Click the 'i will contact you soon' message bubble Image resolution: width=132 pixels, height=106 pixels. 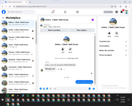tap(84, 82)
